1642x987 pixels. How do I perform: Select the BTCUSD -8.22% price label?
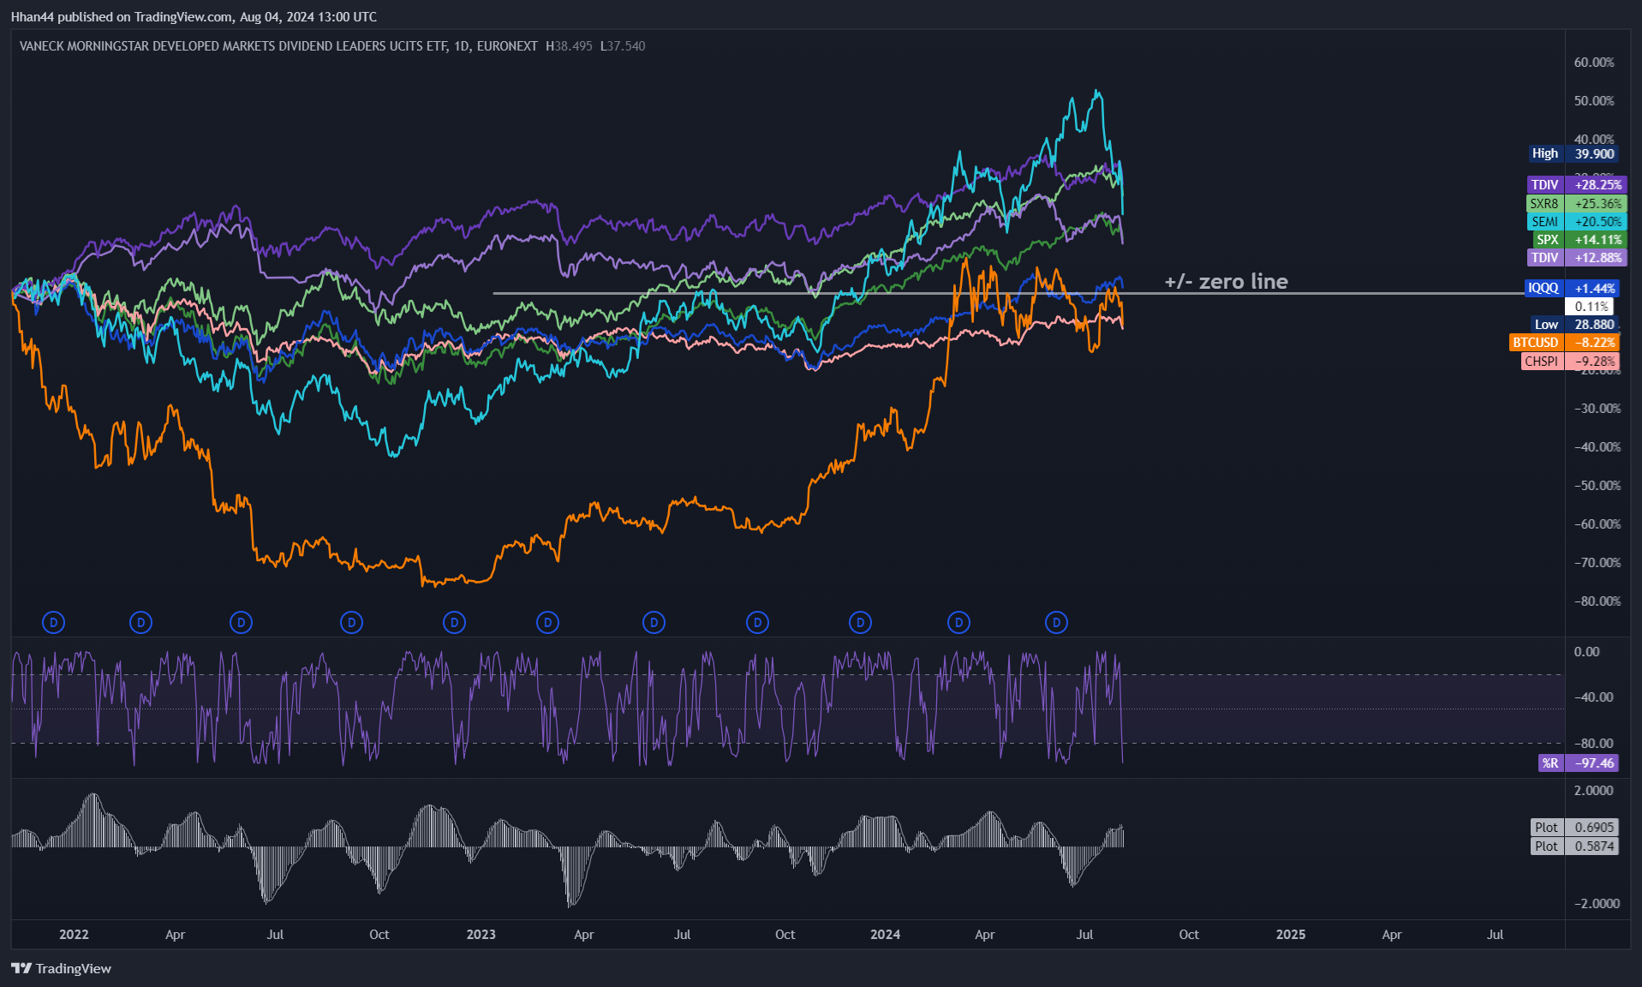(x=1564, y=343)
